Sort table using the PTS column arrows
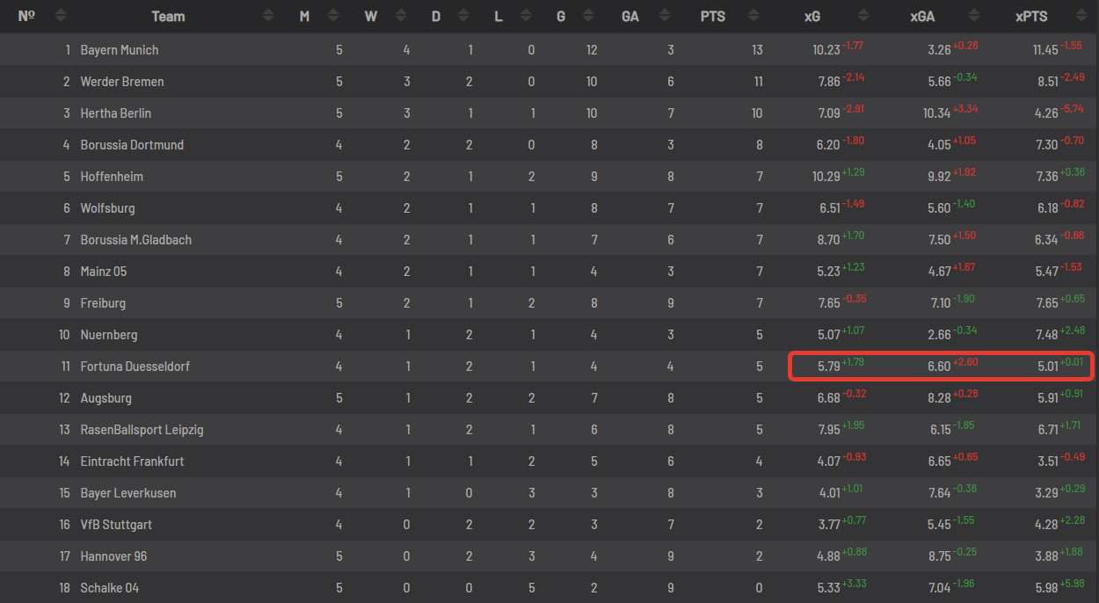The image size is (1099, 603). pos(753,16)
